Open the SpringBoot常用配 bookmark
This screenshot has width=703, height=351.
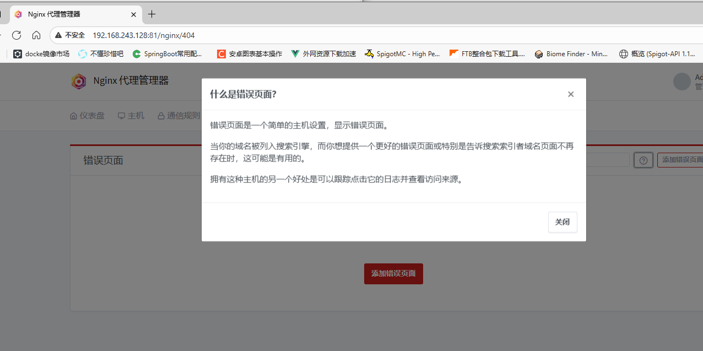point(167,54)
